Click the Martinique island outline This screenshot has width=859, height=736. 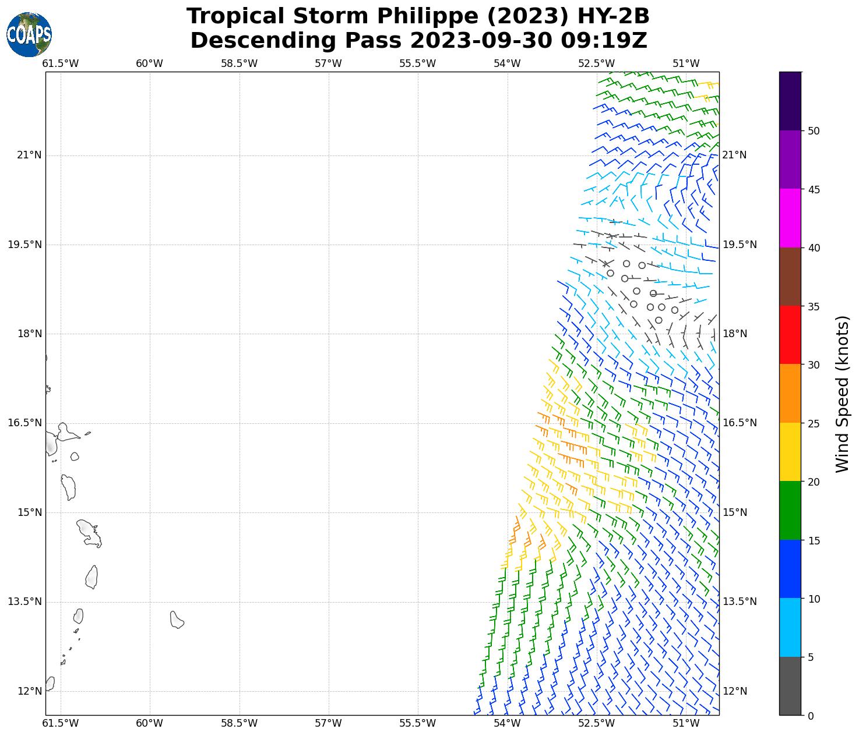[x=89, y=533]
